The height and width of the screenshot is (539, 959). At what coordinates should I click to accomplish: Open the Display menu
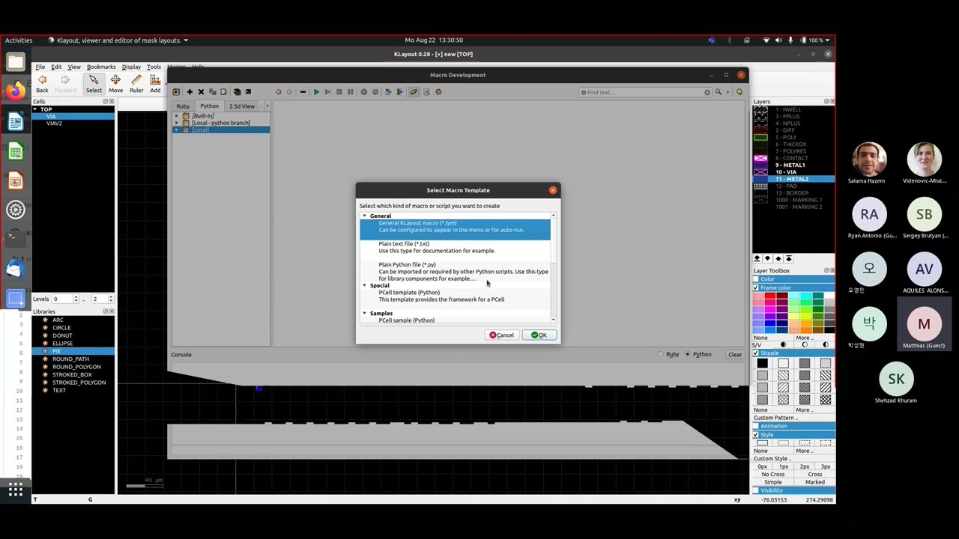[131, 67]
